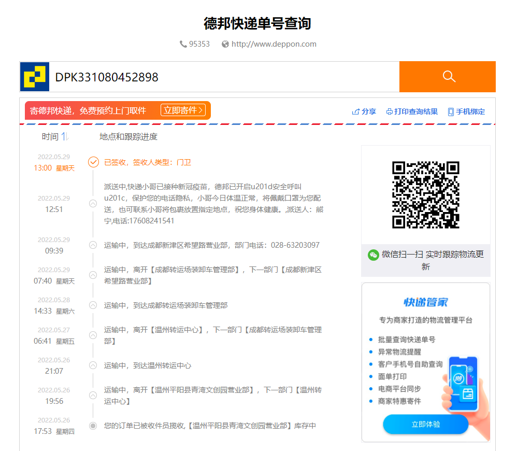Click the orange signed checkmark status icon
This screenshot has height=451, width=517.
coord(93,162)
